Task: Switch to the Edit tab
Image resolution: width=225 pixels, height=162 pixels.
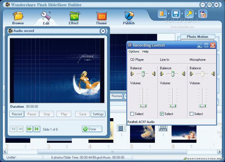Action: pyautogui.click(x=46, y=18)
